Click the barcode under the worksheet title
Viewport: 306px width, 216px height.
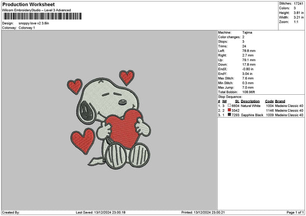pos(42,16)
